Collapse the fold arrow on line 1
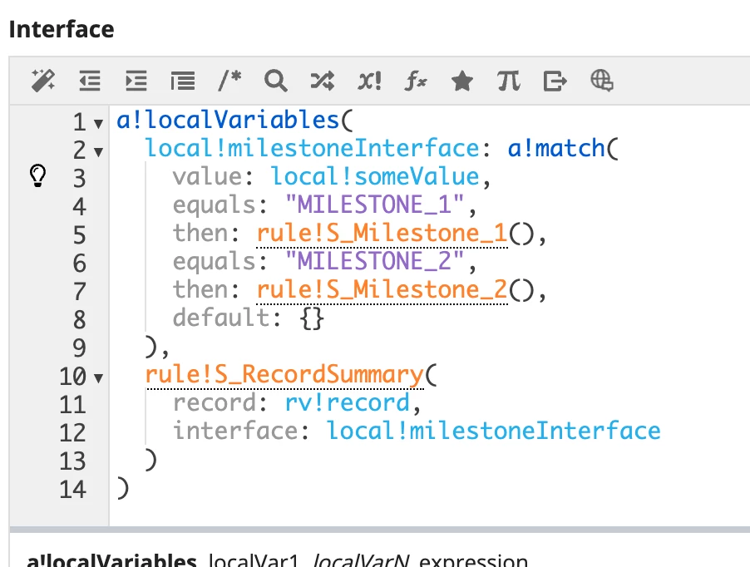The width and height of the screenshot is (750, 567). point(99,124)
